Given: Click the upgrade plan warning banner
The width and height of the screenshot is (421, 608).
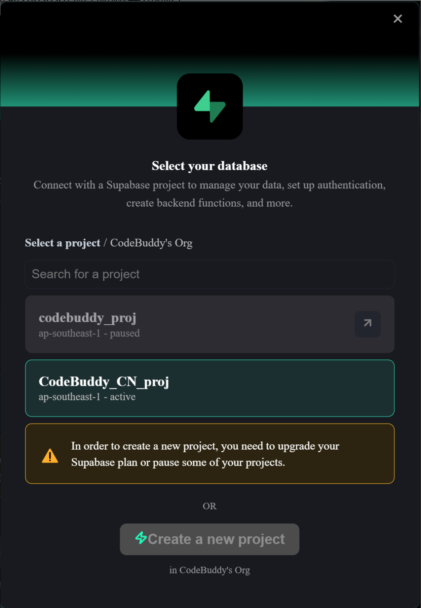Looking at the screenshot, I should tap(210, 454).
